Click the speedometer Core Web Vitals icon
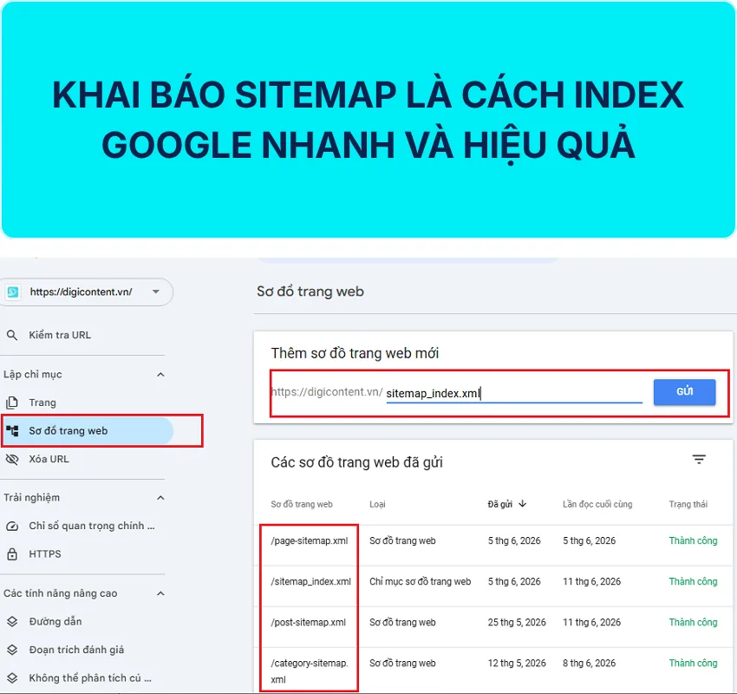Screen dimensions: 737x694 pos(12,527)
